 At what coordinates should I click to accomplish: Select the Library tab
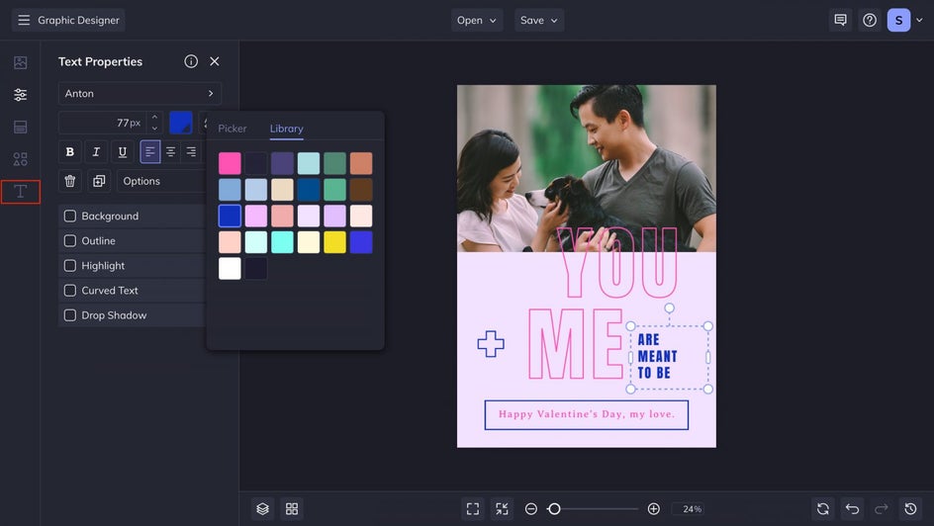(286, 129)
